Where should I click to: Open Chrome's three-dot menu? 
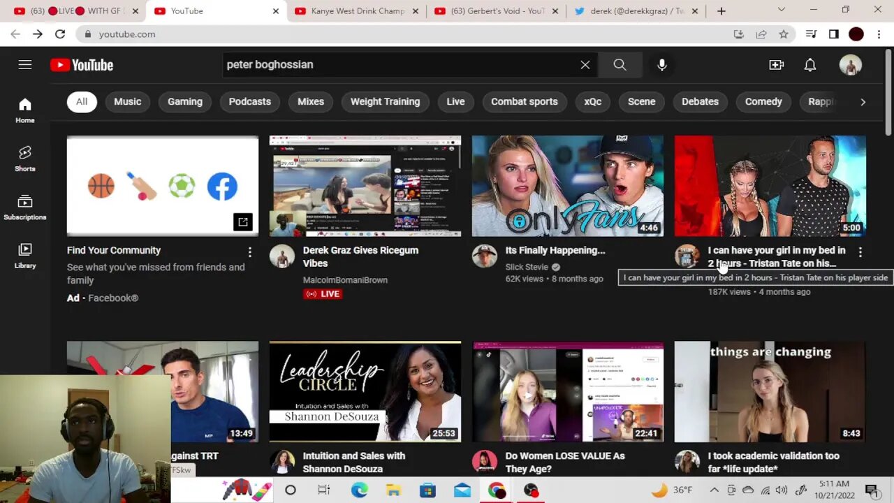pos(879,34)
